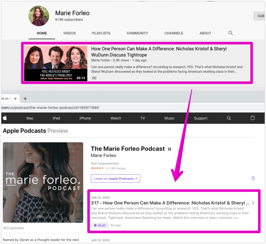Expand episode 317 with chevron arrow
This screenshot has height=244, width=266.
point(253,203)
